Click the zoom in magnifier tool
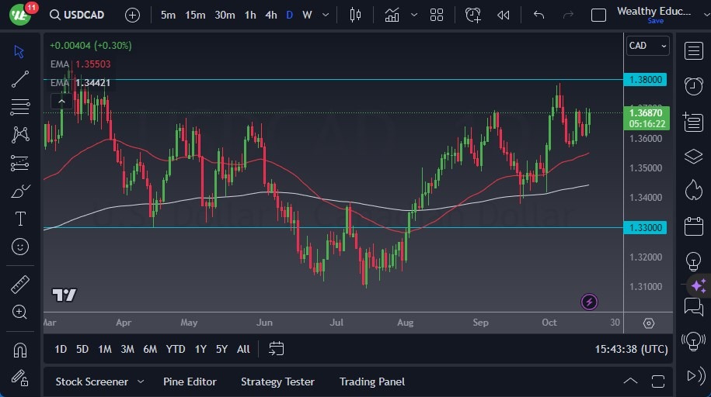The width and height of the screenshot is (711, 397). (x=20, y=312)
